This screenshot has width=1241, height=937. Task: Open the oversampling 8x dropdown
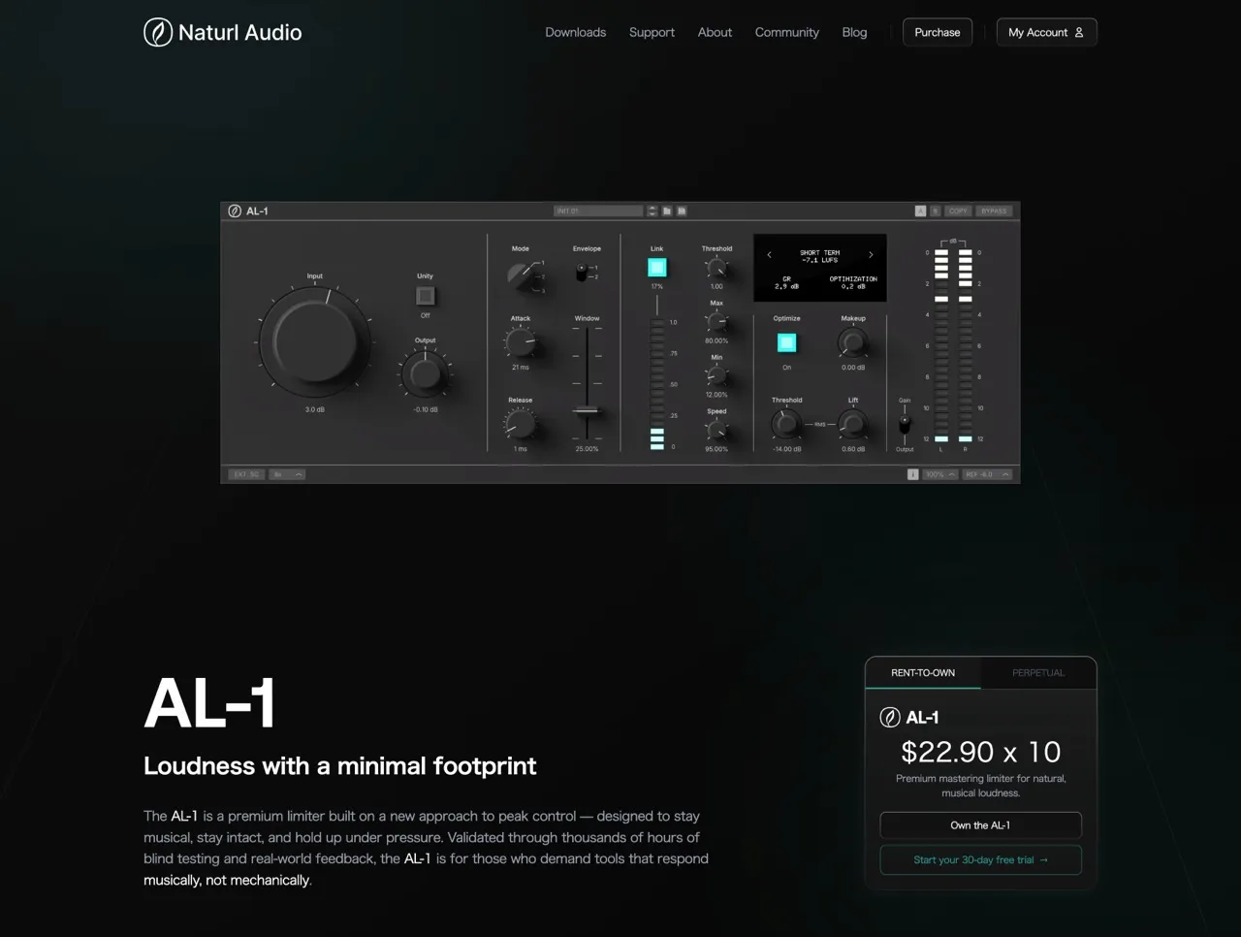[287, 474]
